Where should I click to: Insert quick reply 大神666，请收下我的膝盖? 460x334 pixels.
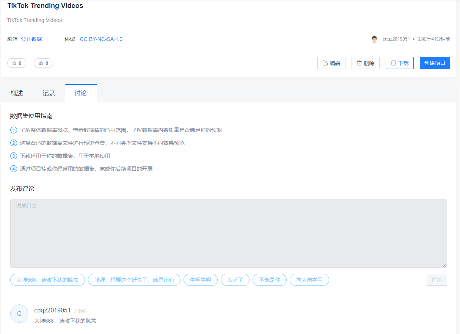pos(47,280)
